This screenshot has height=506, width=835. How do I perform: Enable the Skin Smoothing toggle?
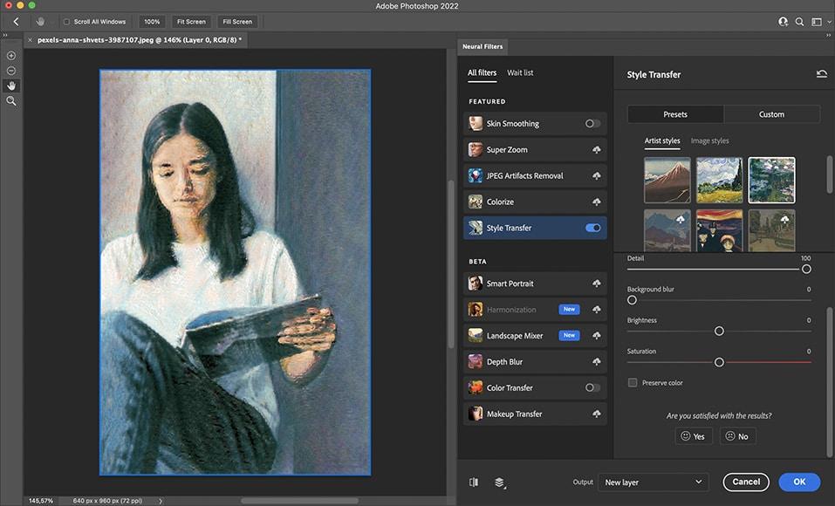592,124
